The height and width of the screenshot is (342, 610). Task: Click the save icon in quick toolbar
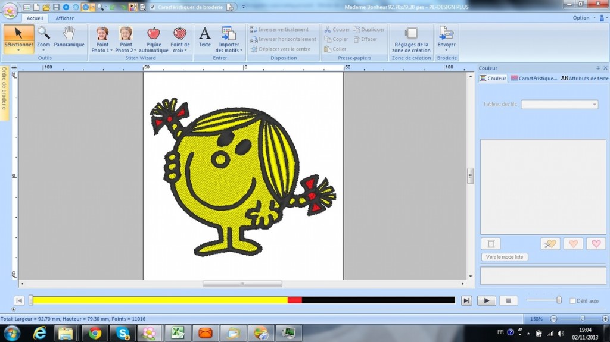pos(56,7)
